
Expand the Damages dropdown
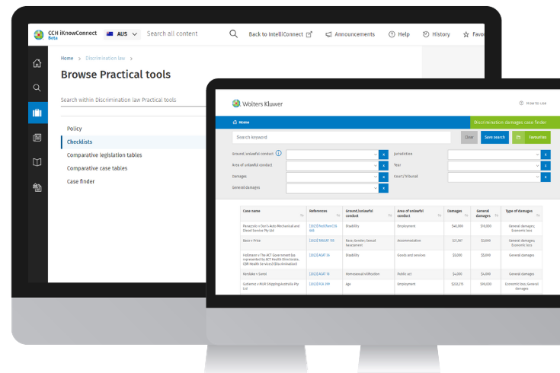pos(332,177)
